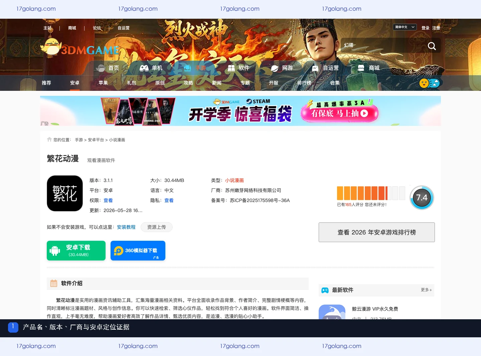Viewport: 481px width, 356px height.
Task: View permissions via 权限 查看 link
Action: (x=108, y=200)
